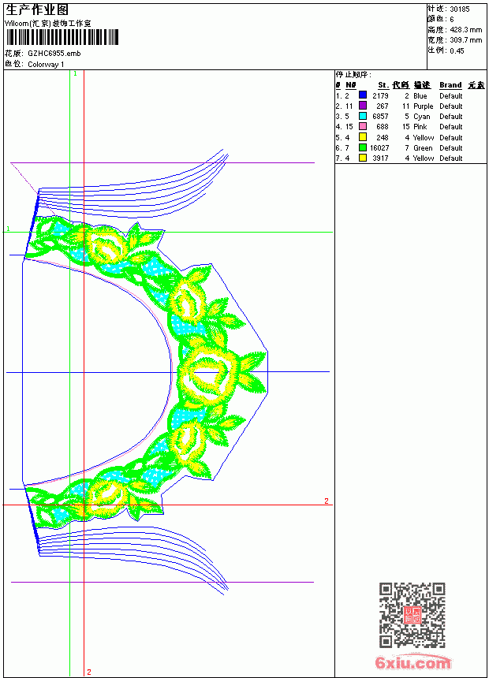Select the pink swatch in stop 4
The width and height of the screenshot is (489, 678).
point(363,126)
